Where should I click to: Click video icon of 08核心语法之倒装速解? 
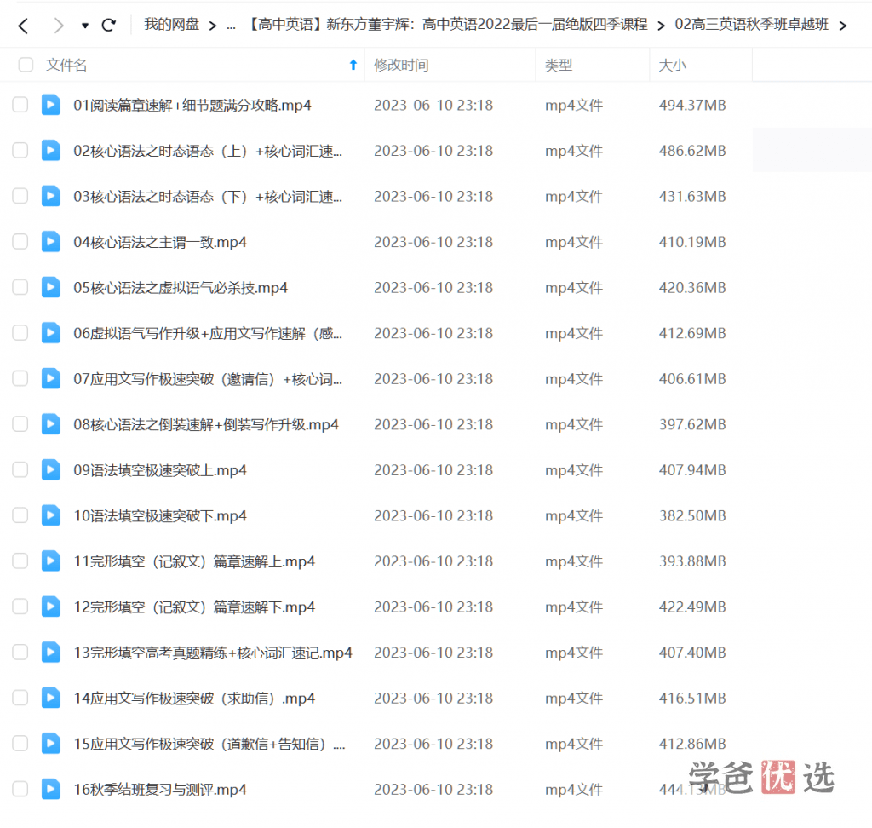(x=50, y=424)
